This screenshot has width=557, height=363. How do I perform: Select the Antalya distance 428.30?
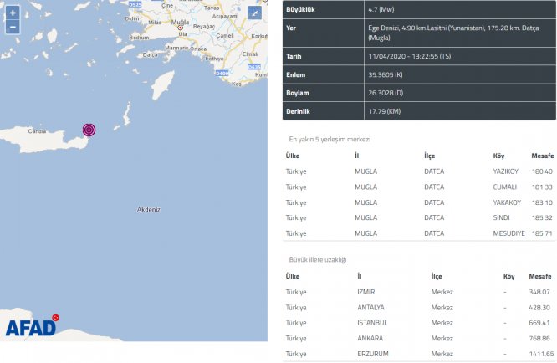(x=539, y=308)
